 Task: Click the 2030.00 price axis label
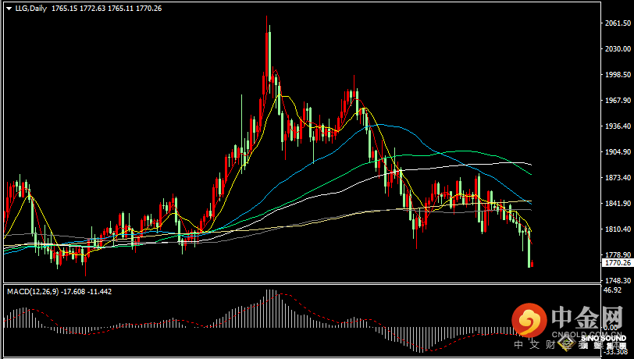click(618, 49)
